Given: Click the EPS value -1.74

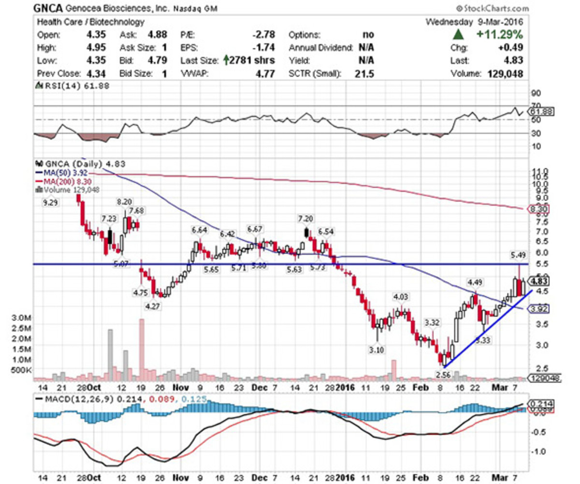Looking at the screenshot, I should coord(265,48).
